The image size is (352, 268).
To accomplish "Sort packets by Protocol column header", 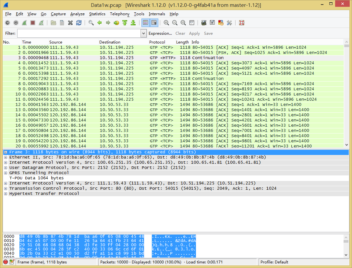I will [162, 42].
